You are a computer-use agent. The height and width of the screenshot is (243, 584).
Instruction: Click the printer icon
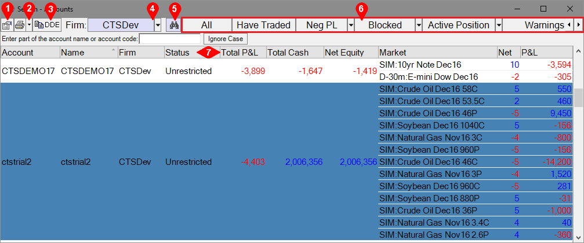point(20,25)
